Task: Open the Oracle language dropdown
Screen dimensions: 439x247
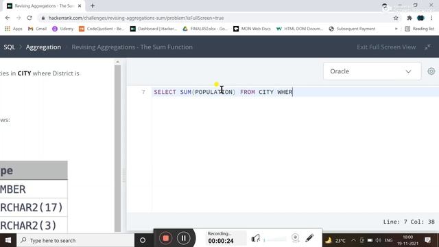Action: coord(372,71)
